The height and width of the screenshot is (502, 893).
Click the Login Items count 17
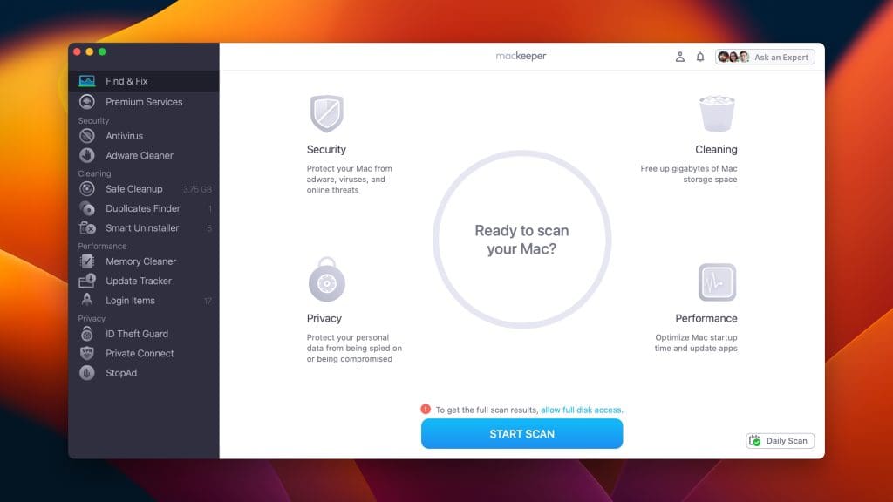[x=208, y=301]
